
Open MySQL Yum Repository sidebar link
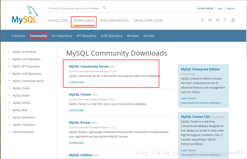[27, 59]
